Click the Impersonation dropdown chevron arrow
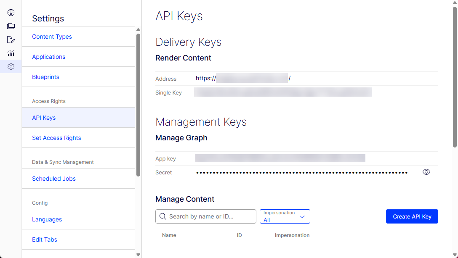 (302, 217)
